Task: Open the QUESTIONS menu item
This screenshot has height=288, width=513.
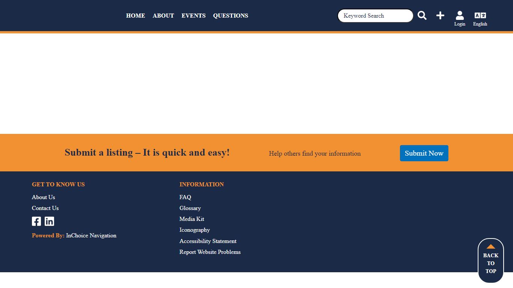Action: pyautogui.click(x=231, y=16)
